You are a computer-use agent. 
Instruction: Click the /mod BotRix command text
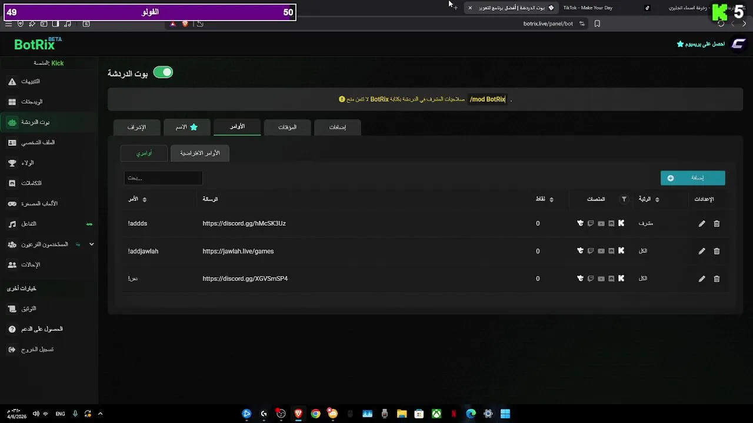[487, 99]
